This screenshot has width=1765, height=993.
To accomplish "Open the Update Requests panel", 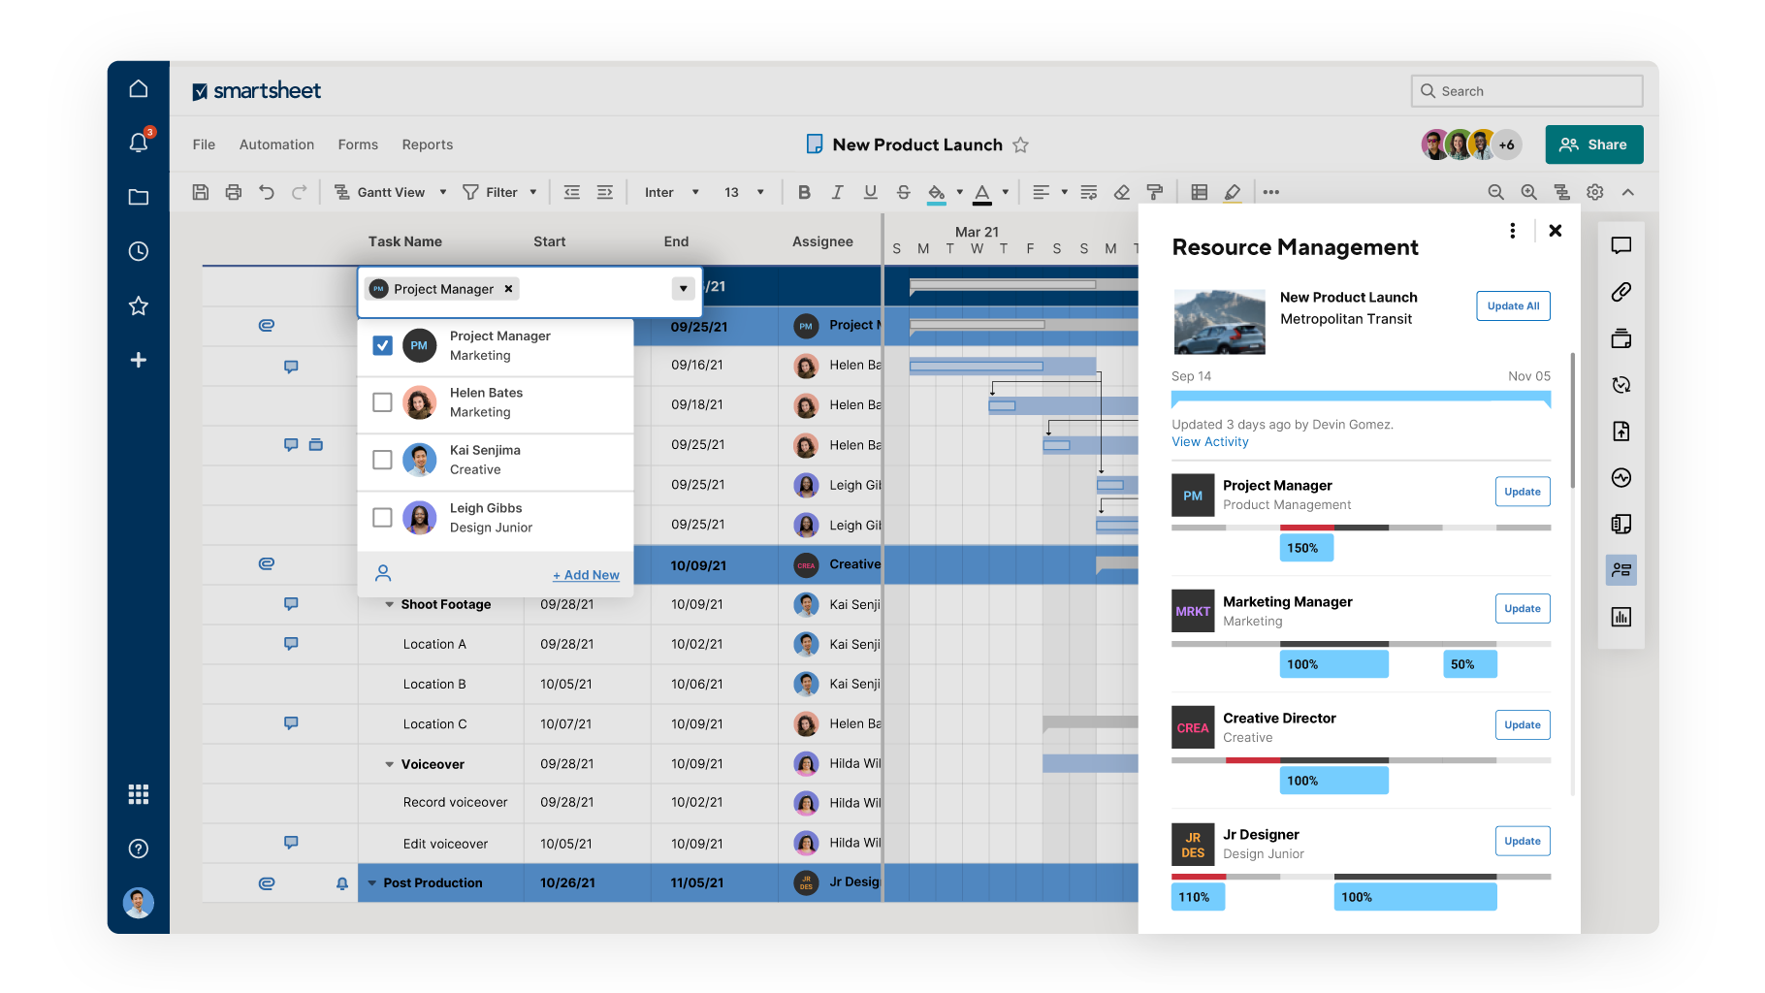I will point(1621,385).
